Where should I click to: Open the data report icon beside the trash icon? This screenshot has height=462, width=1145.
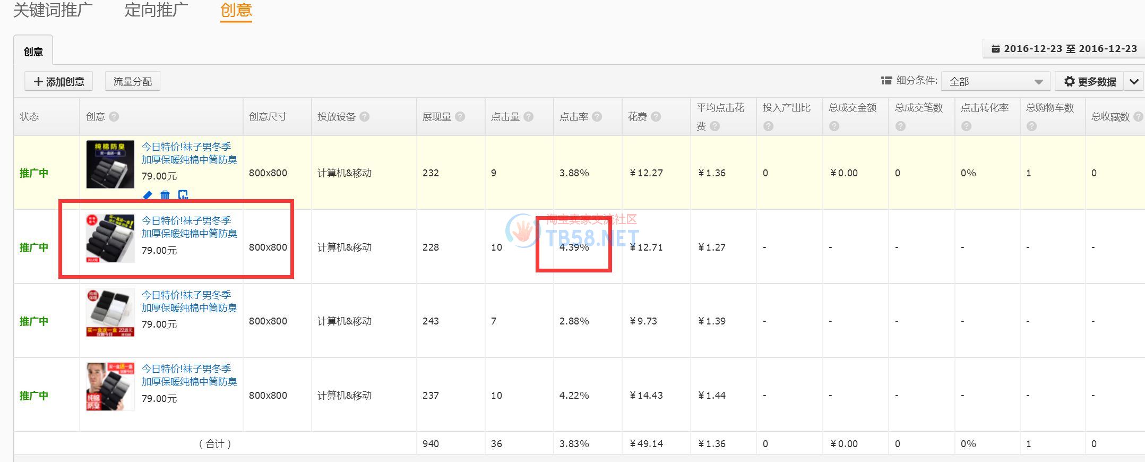pos(183,195)
